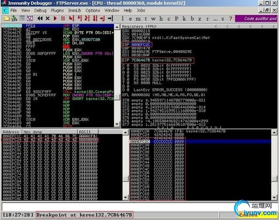Show Breakpoints with 'b' toolbar button
This screenshot has width=279, height=220.
(x=192, y=18)
